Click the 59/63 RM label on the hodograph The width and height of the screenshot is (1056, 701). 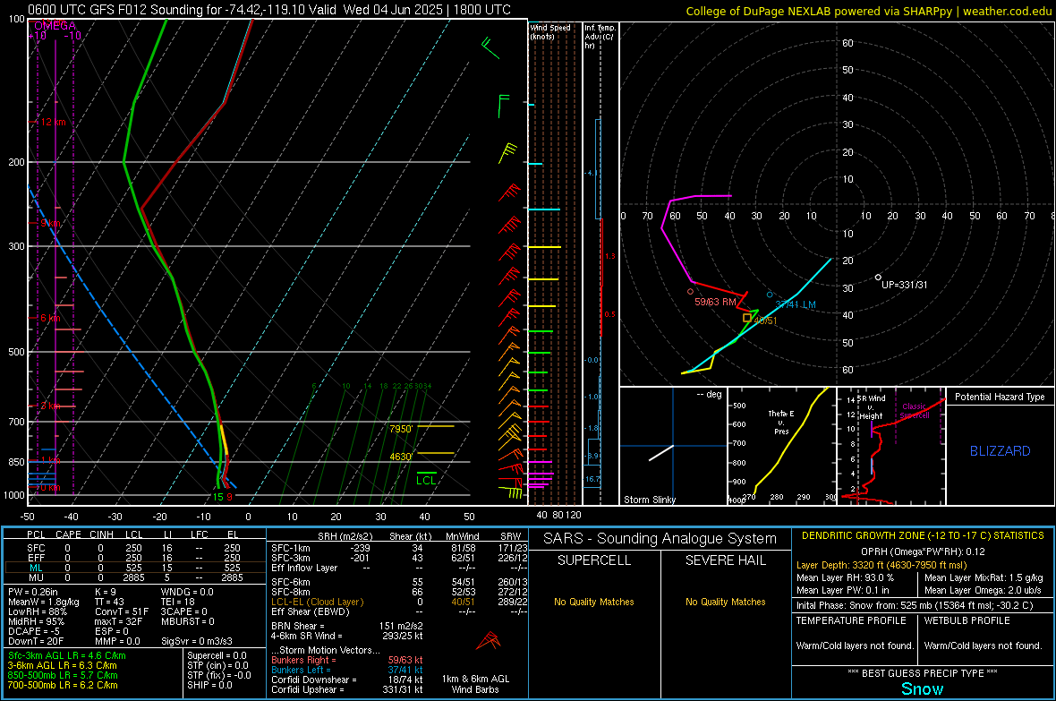tap(715, 302)
